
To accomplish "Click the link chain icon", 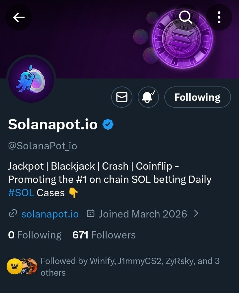I will point(13,214).
